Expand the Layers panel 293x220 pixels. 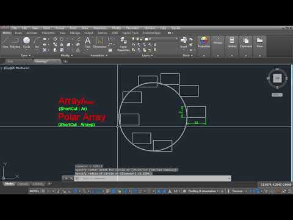(147, 56)
